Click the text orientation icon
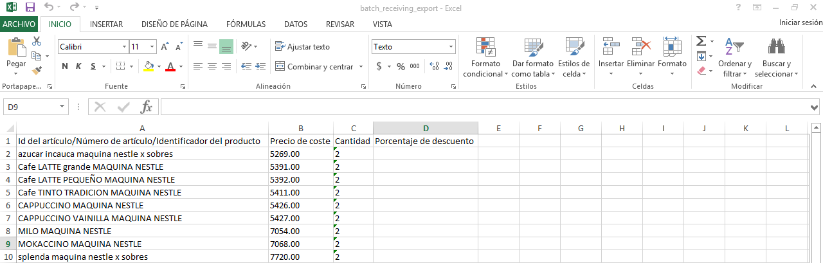 pos(246,46)
